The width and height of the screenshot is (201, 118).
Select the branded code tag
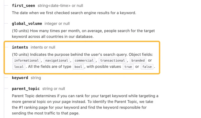(x=138, y=60)
